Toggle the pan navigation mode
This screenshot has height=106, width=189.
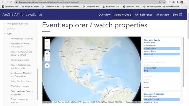point(47,54)
